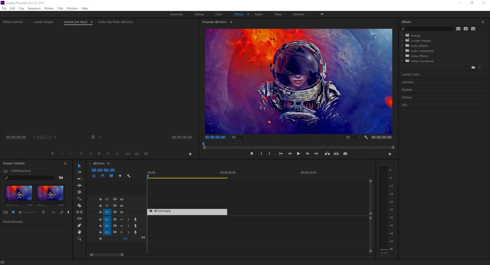The height and width of the screenshot is (265, 490).
Task: Select the Selection tool arrow
Action: tap(79, 166)
